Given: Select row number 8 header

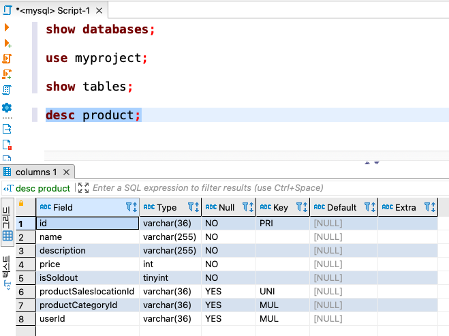Looking at the screenshot, I should point(26,319).
